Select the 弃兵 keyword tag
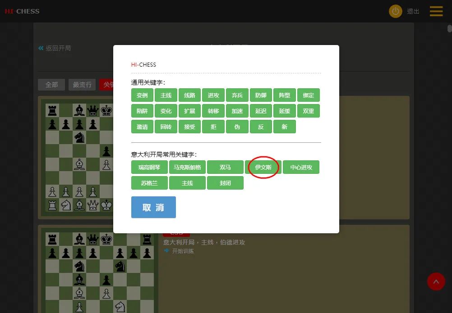 [x=237, y=95]
